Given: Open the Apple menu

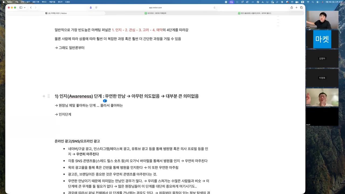Looking at the screenshot, I should [4, 2].
